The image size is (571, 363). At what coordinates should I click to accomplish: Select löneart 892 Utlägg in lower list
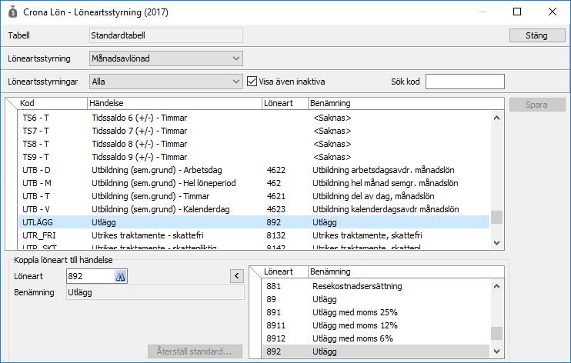coord(376,351)
